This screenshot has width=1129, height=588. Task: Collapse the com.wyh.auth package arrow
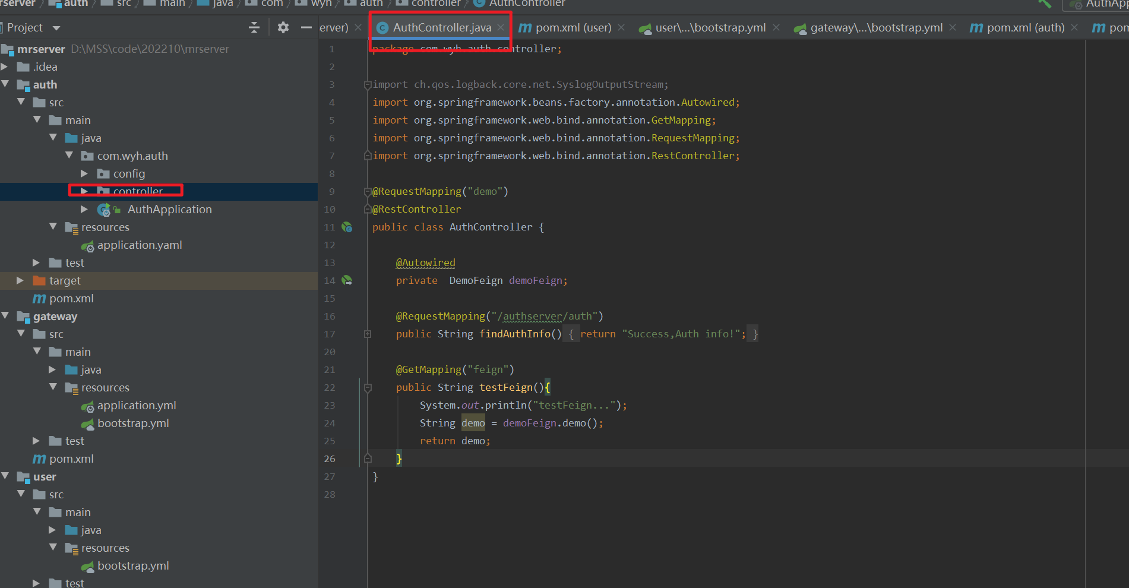[x=69, y=156]
